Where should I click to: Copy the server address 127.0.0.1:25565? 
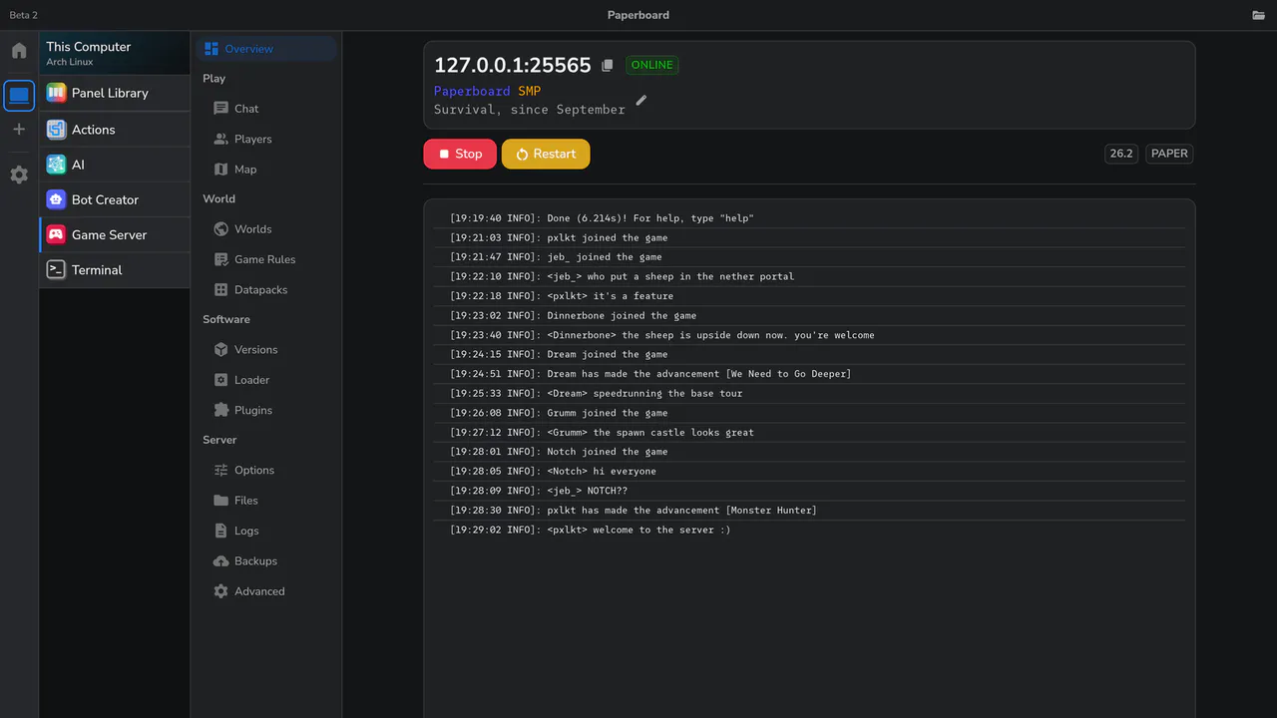[608, 66]
